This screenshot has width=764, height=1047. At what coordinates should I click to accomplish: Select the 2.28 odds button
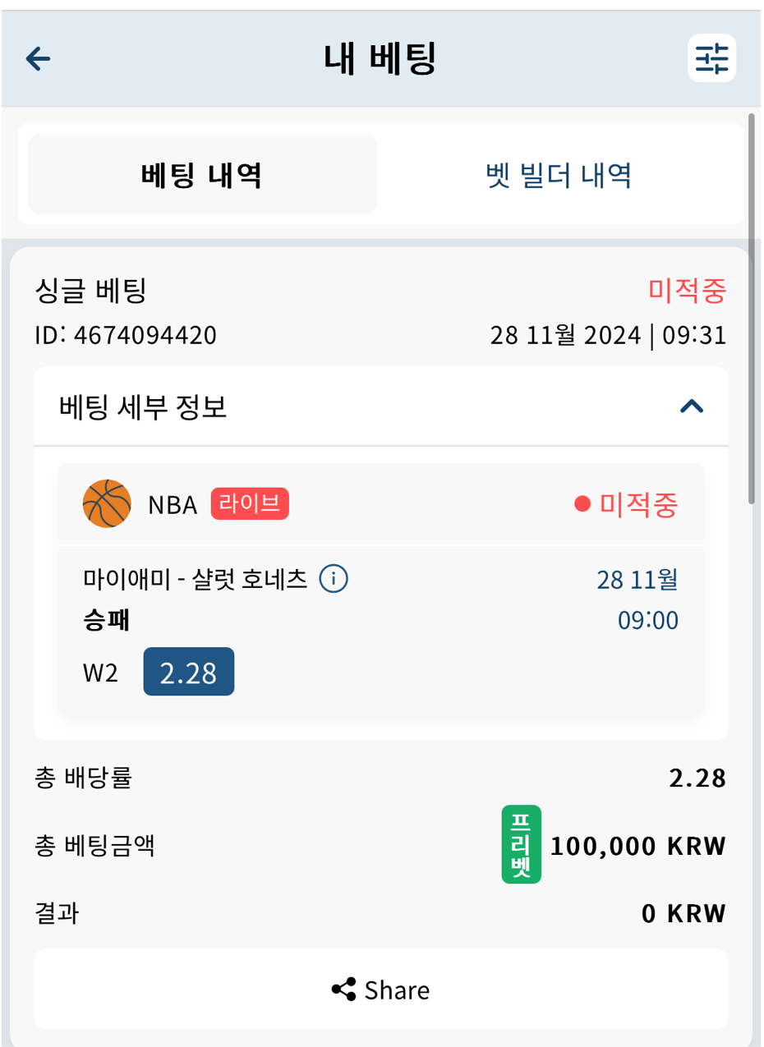click(189, 672)
